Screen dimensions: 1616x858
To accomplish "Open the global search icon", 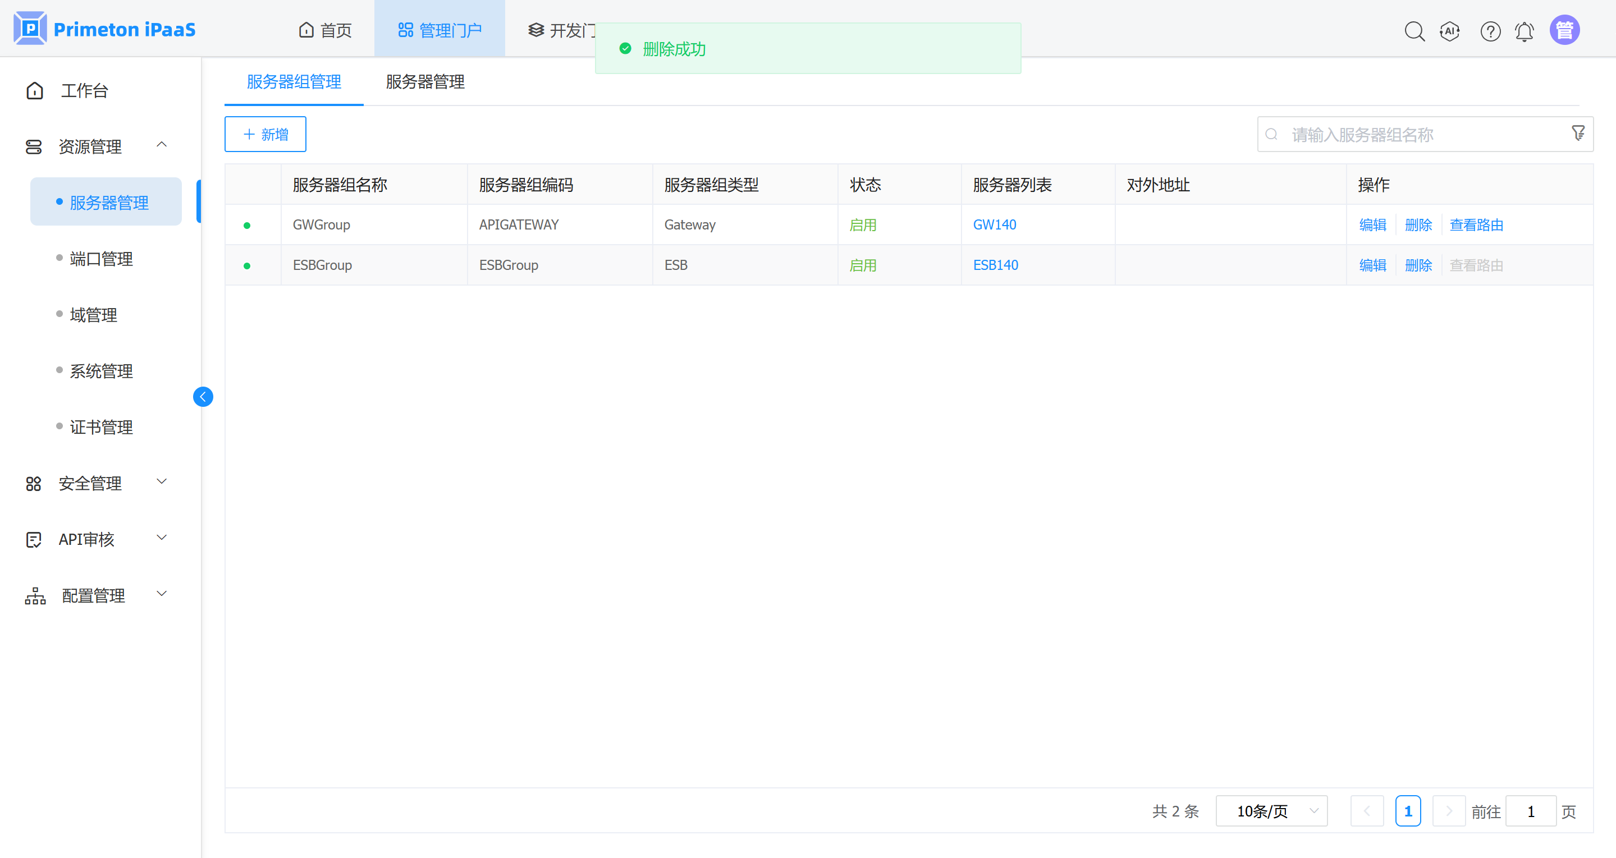I will [x=1415, y=31].
